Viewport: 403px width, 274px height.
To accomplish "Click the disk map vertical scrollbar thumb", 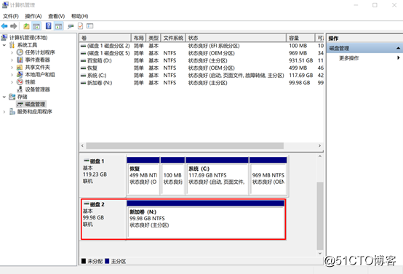I will tap(320, 216).
